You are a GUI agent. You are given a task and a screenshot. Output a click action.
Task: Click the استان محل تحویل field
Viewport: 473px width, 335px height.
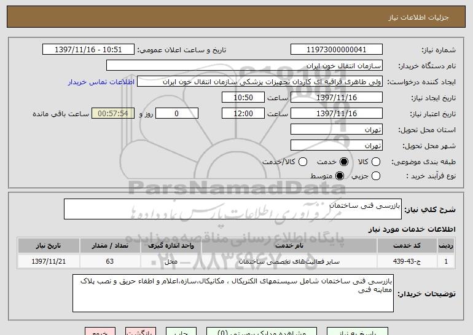pos(337,130)
